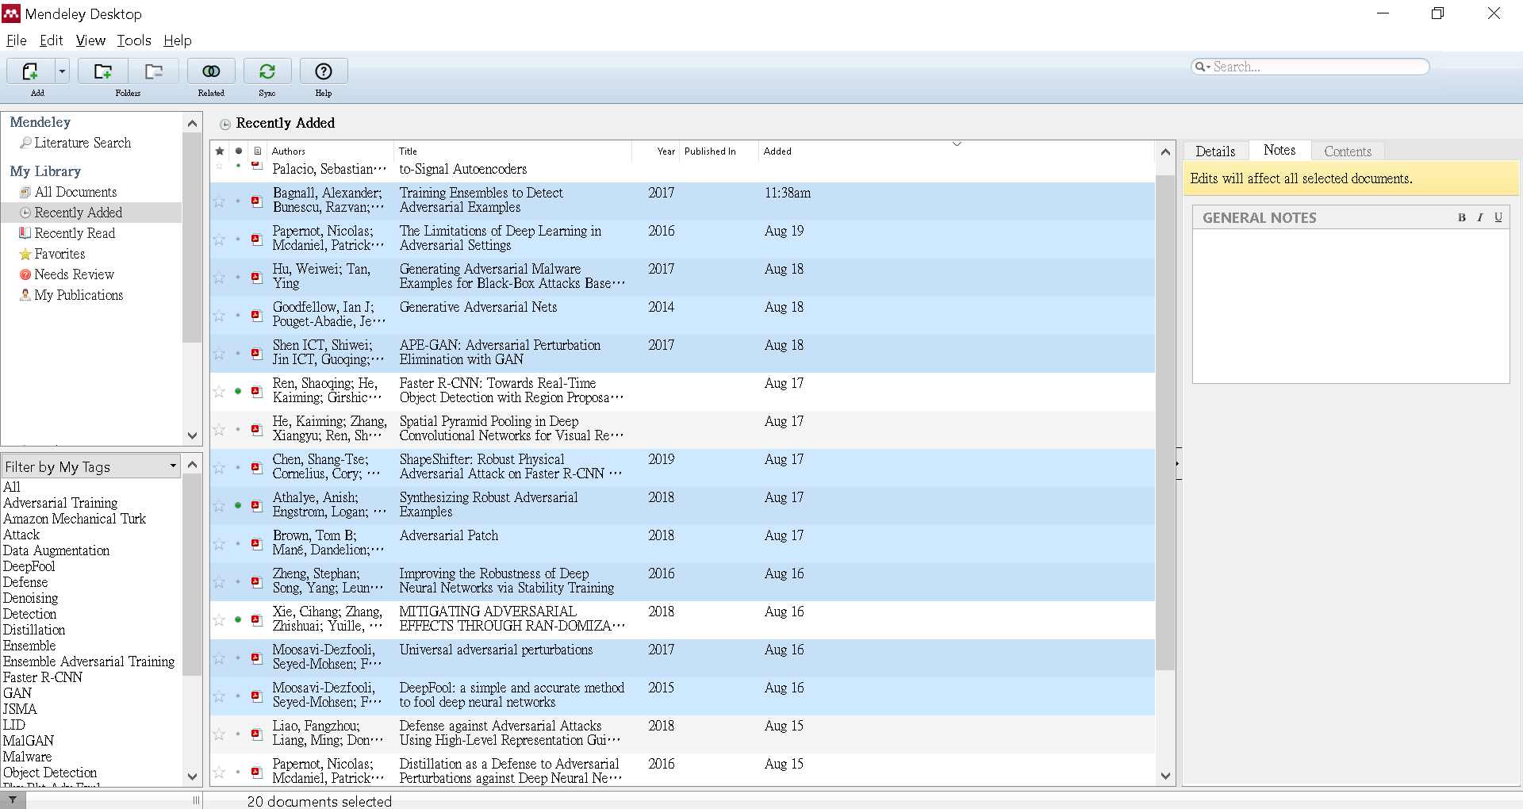1523x809 pixels.
Task: Select My Publications in sidebar
Action: 79,295
